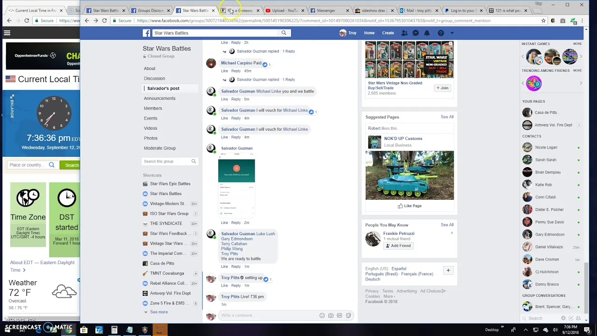The image size is (597, 336).
Task: Expand the '1 Reply' under Michael Carpino's comment
Action: 289,79
